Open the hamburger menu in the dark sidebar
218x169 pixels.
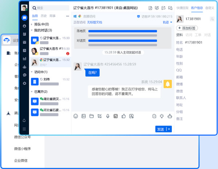pos(24,129)
